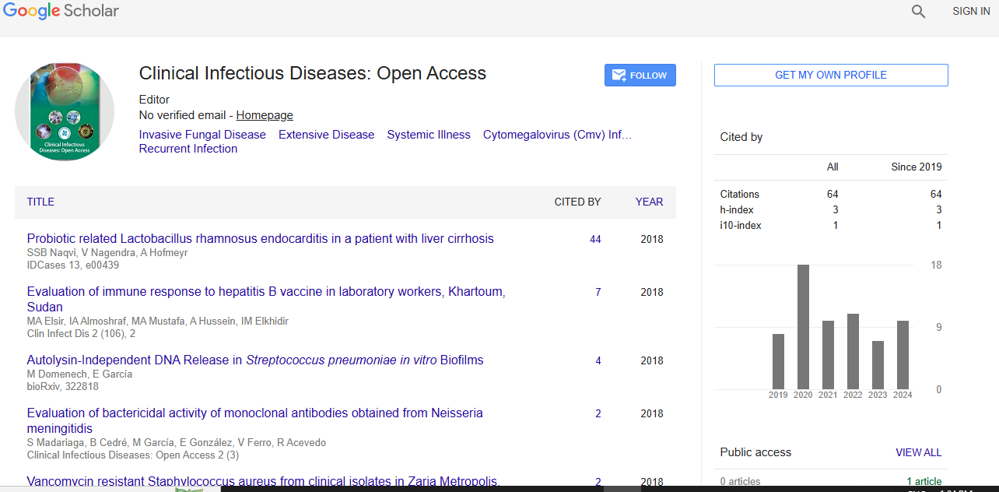Click the 2020 citations bar
This screenshot has width=999, height=492.
pos(803,327)
